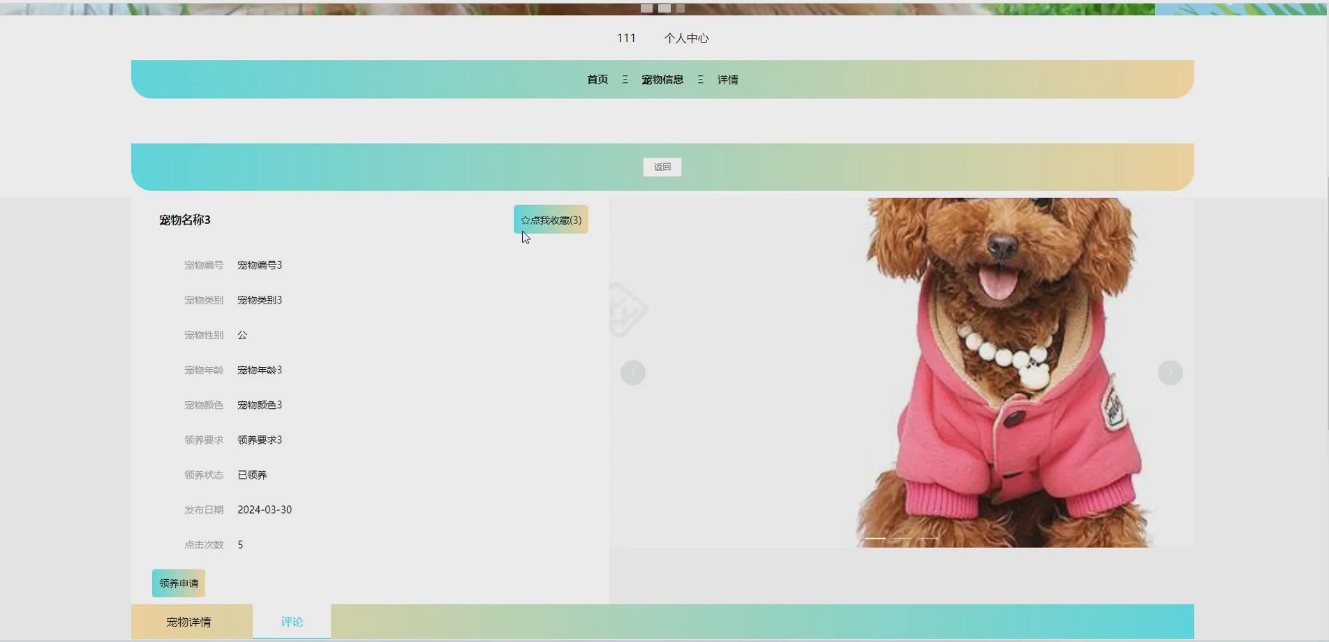Select the last carousel dot indicator

coord(928,539)
